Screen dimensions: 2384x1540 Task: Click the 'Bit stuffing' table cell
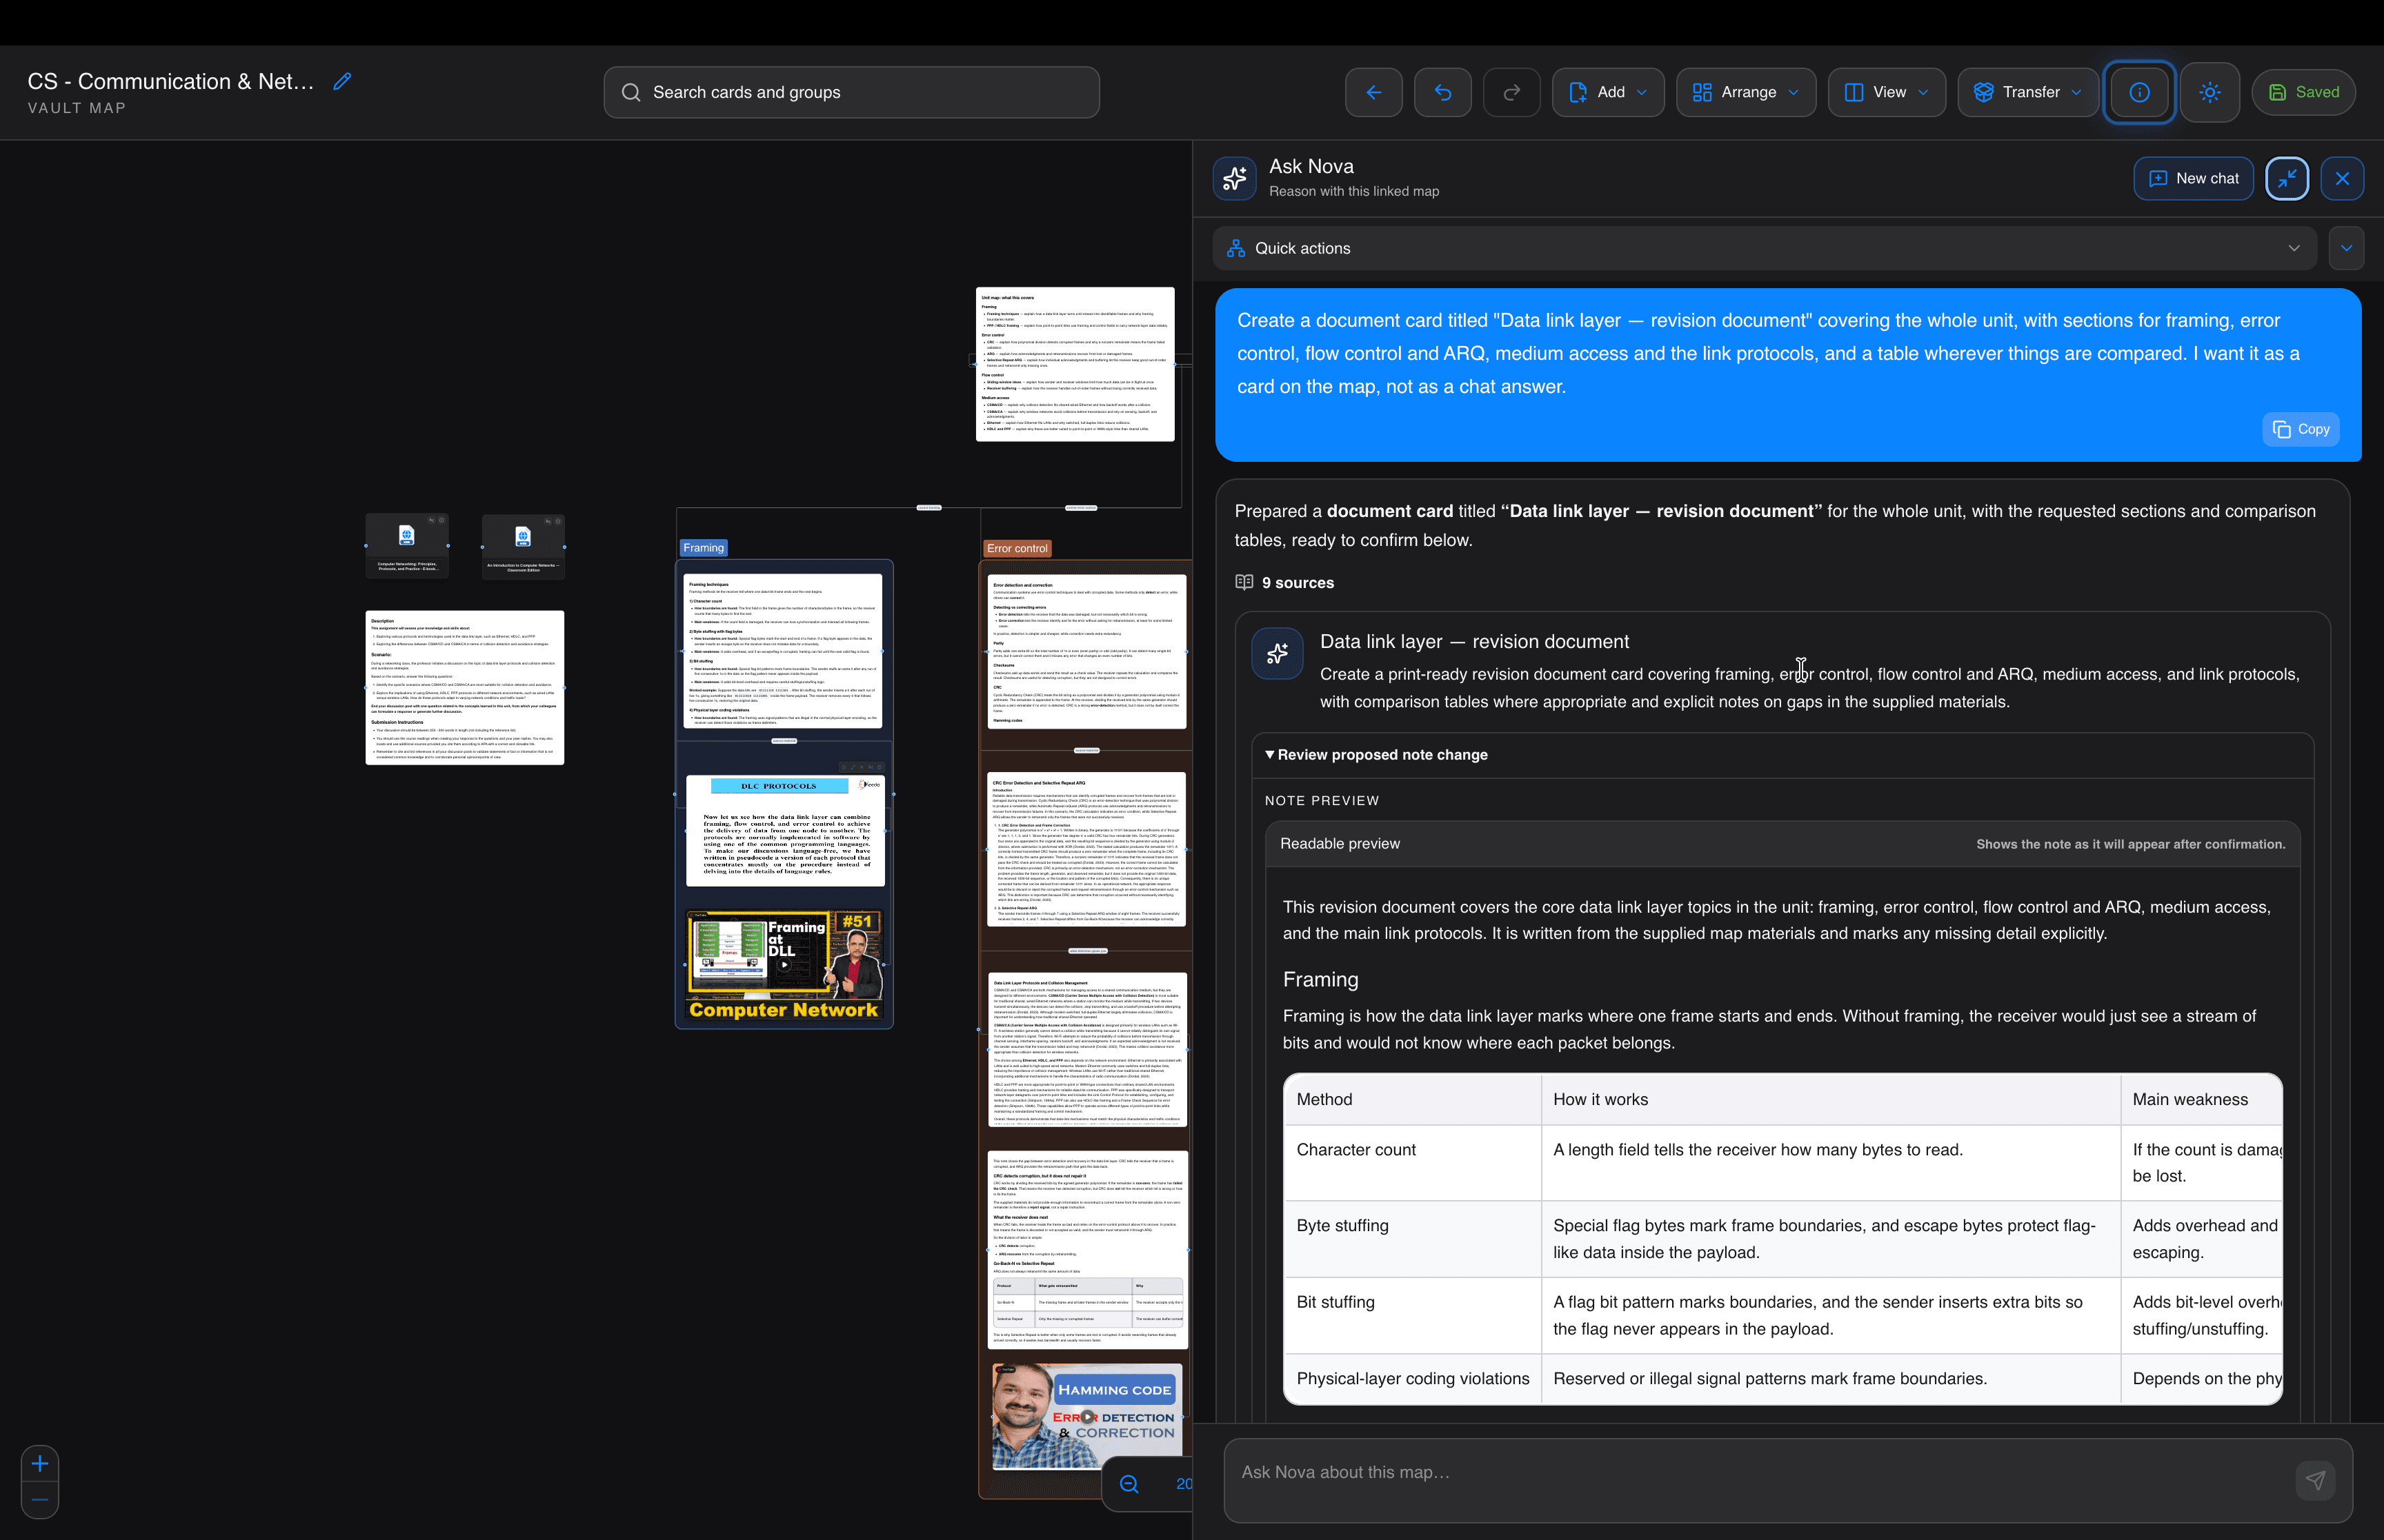(x=1411, y=1315)
